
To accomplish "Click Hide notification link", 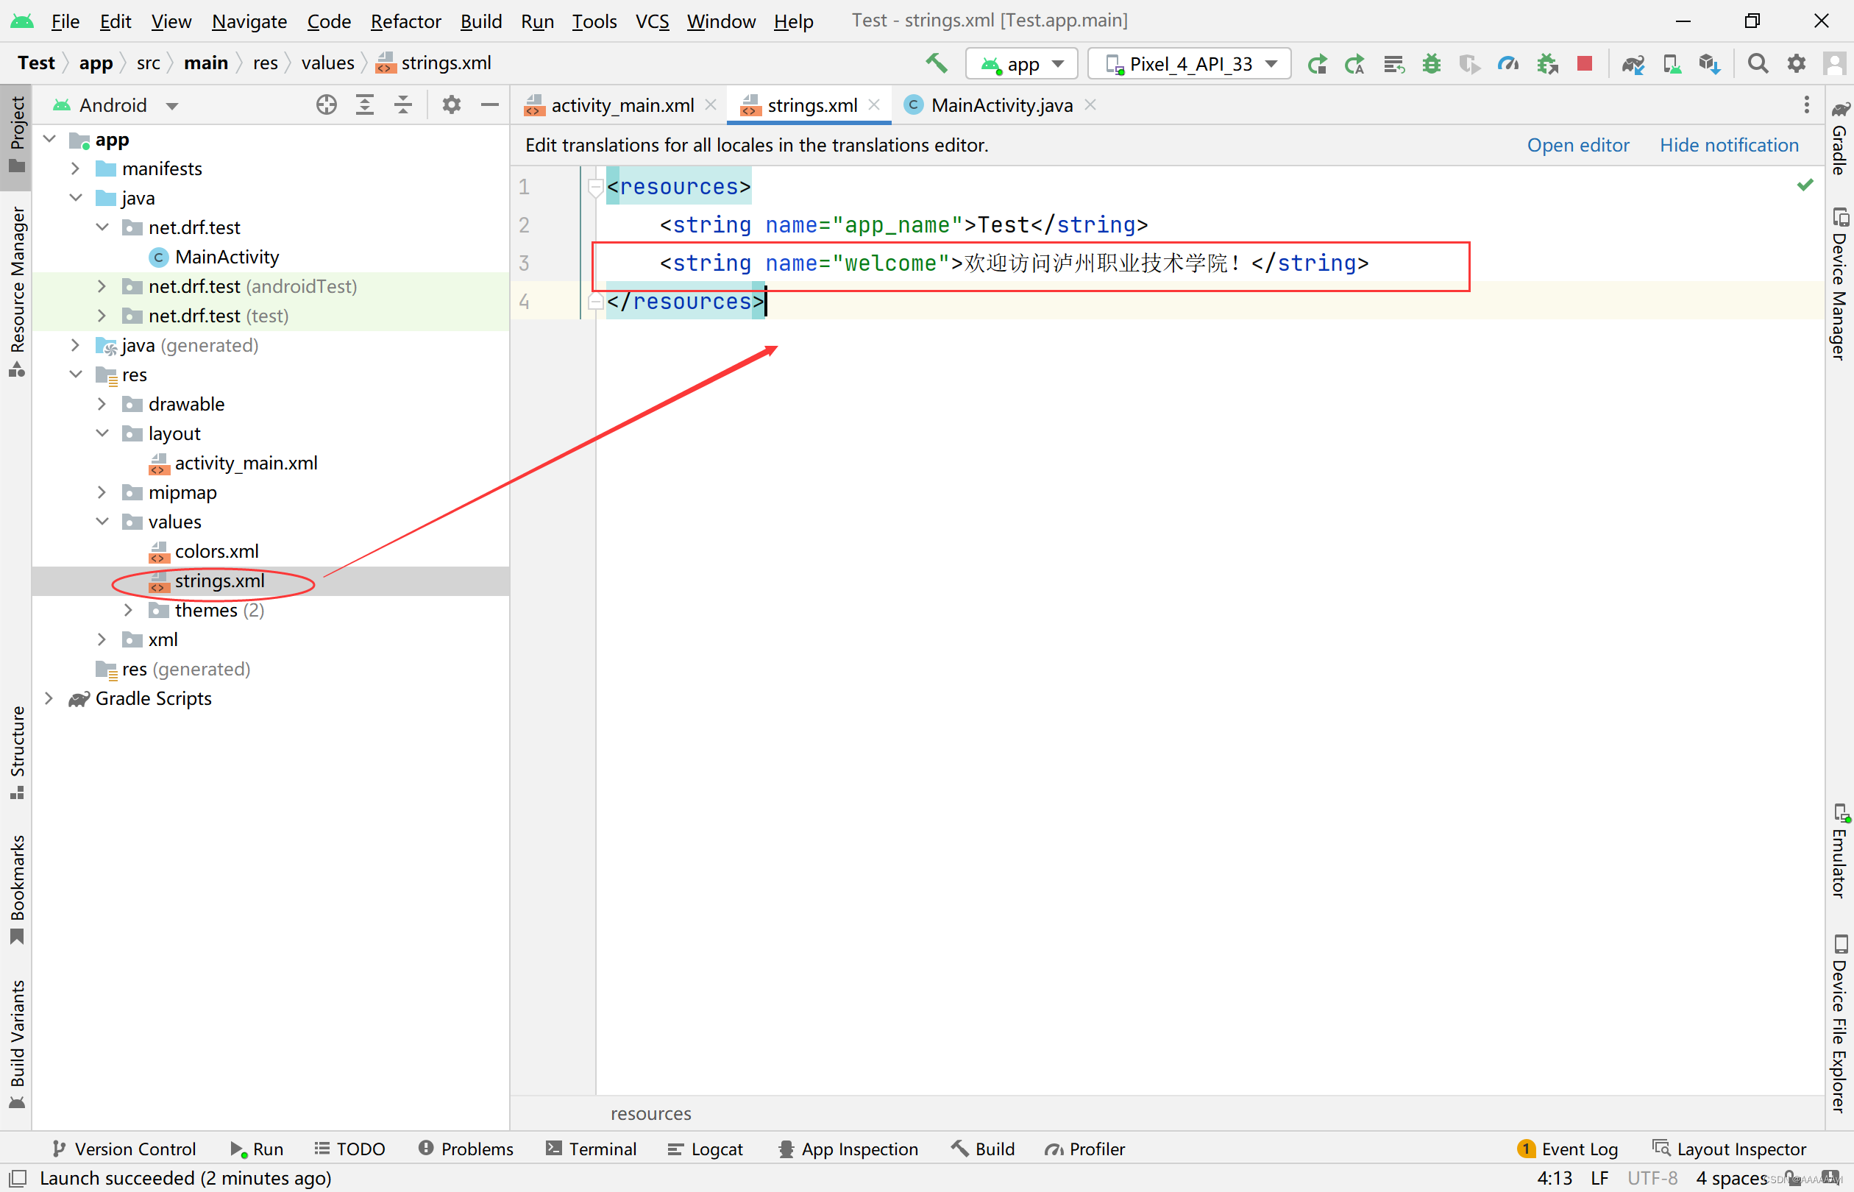I will (1729, 145).
